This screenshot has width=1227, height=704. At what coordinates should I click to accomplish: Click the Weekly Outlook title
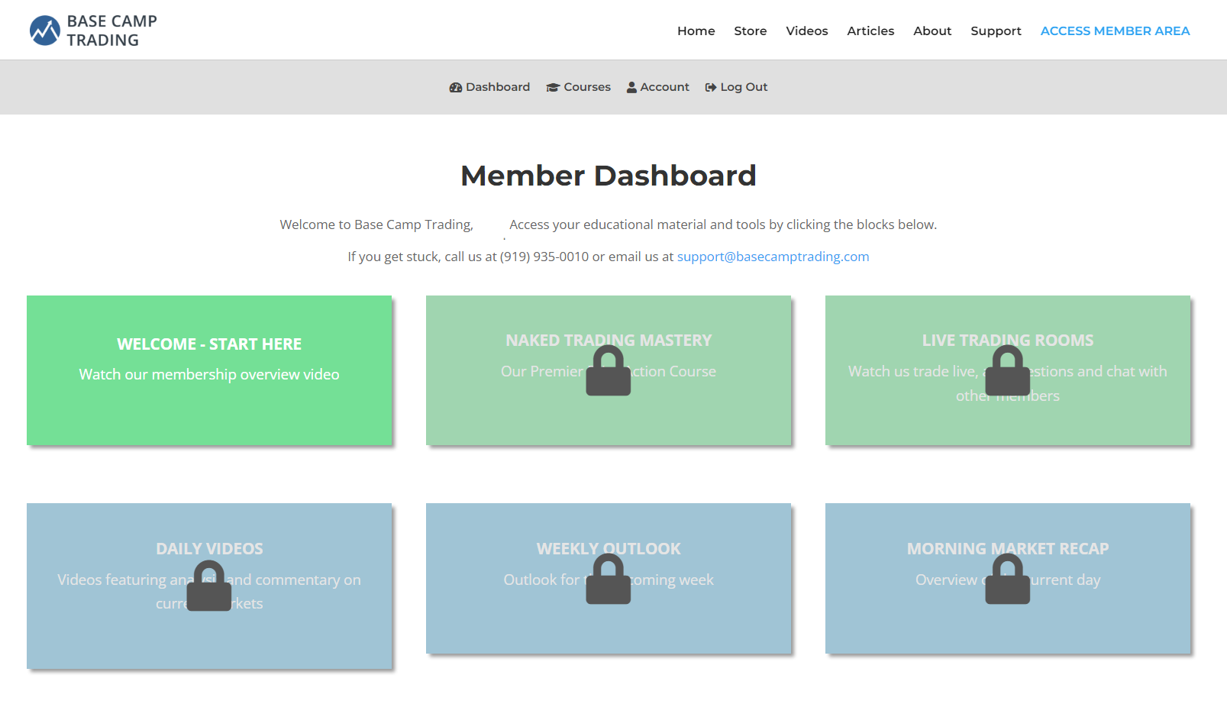pyautogui.click(x=609, y=549)
